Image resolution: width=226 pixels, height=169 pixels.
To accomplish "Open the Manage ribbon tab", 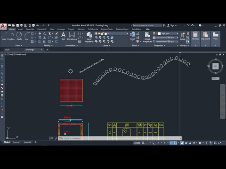I will (x=61, y=29).
